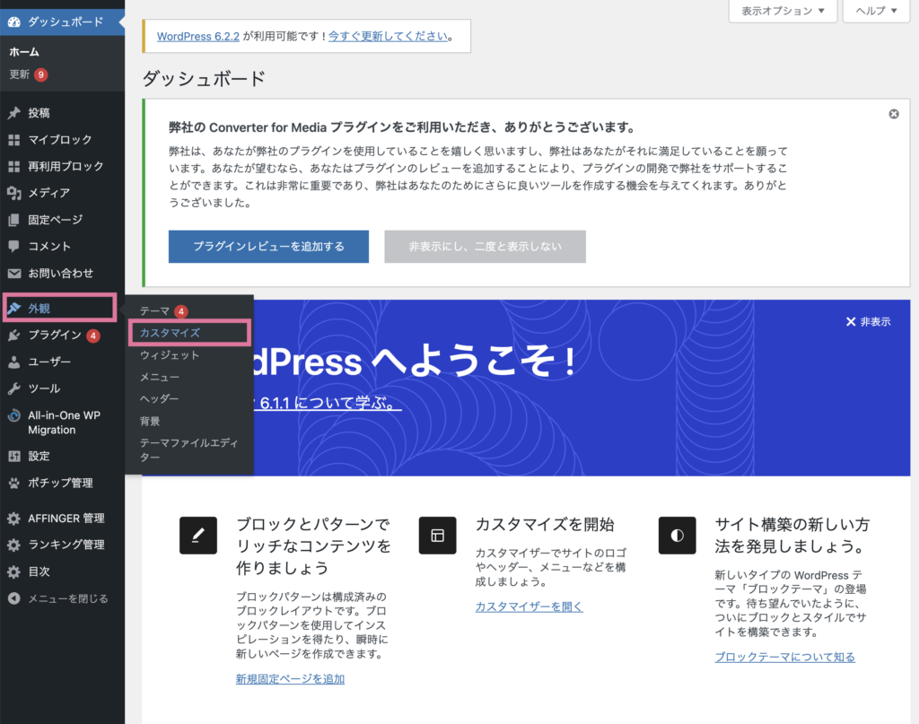This screenshot has height=724, width=919.
Task: Click the plug icon beside プラグイン
Action: [x=14, y=335]
